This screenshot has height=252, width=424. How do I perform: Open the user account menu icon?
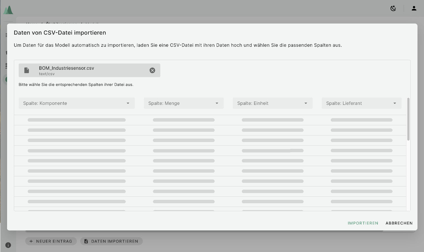coord(414,9)
